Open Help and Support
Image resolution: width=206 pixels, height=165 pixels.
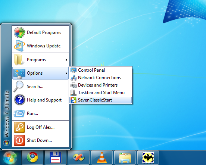(x=40, y=100)
